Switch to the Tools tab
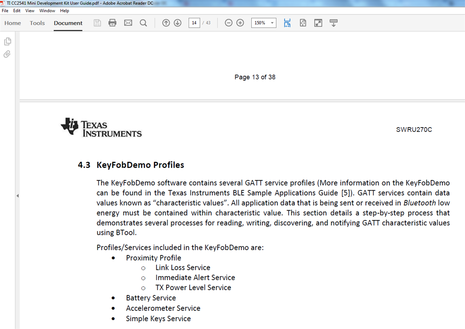This screenshot has height=329, width=465. click(x=37, y=23)
